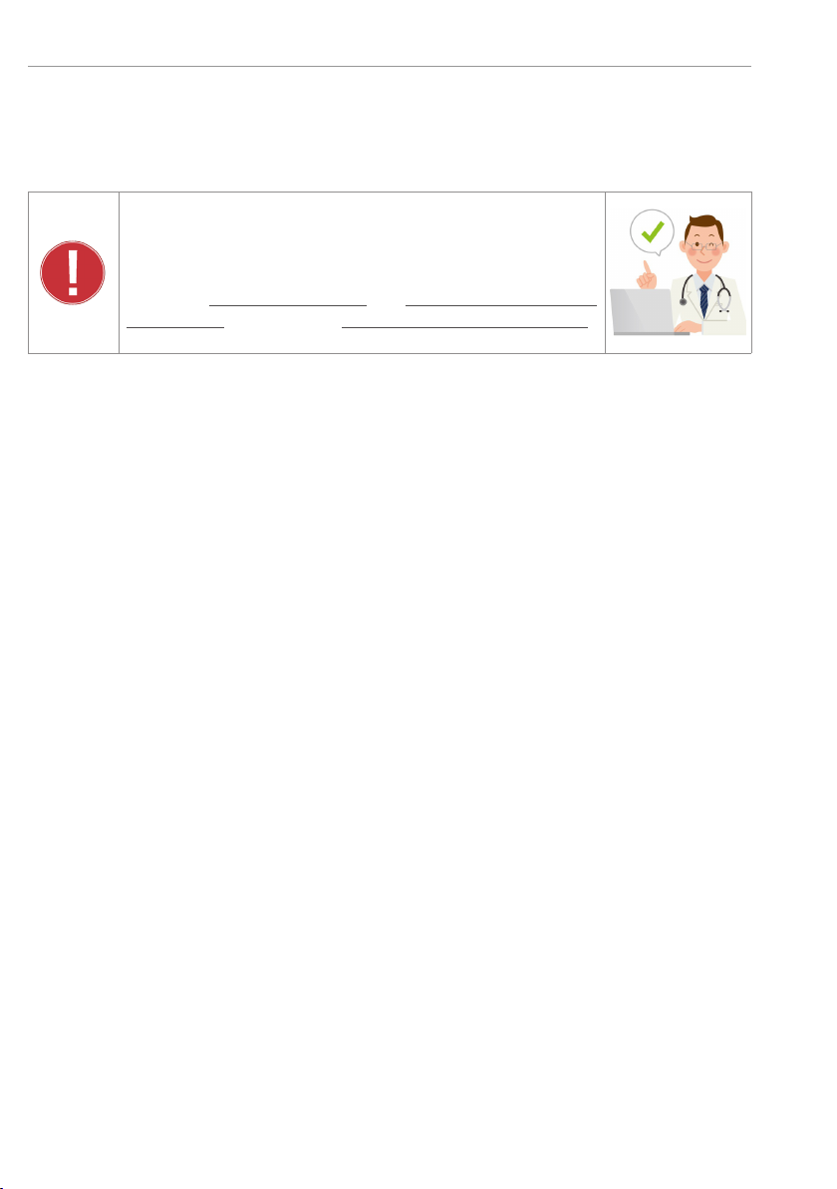Select the doctor's stethoscope
The height and width of the screenshot is (1189, 837).
point(704,295)
